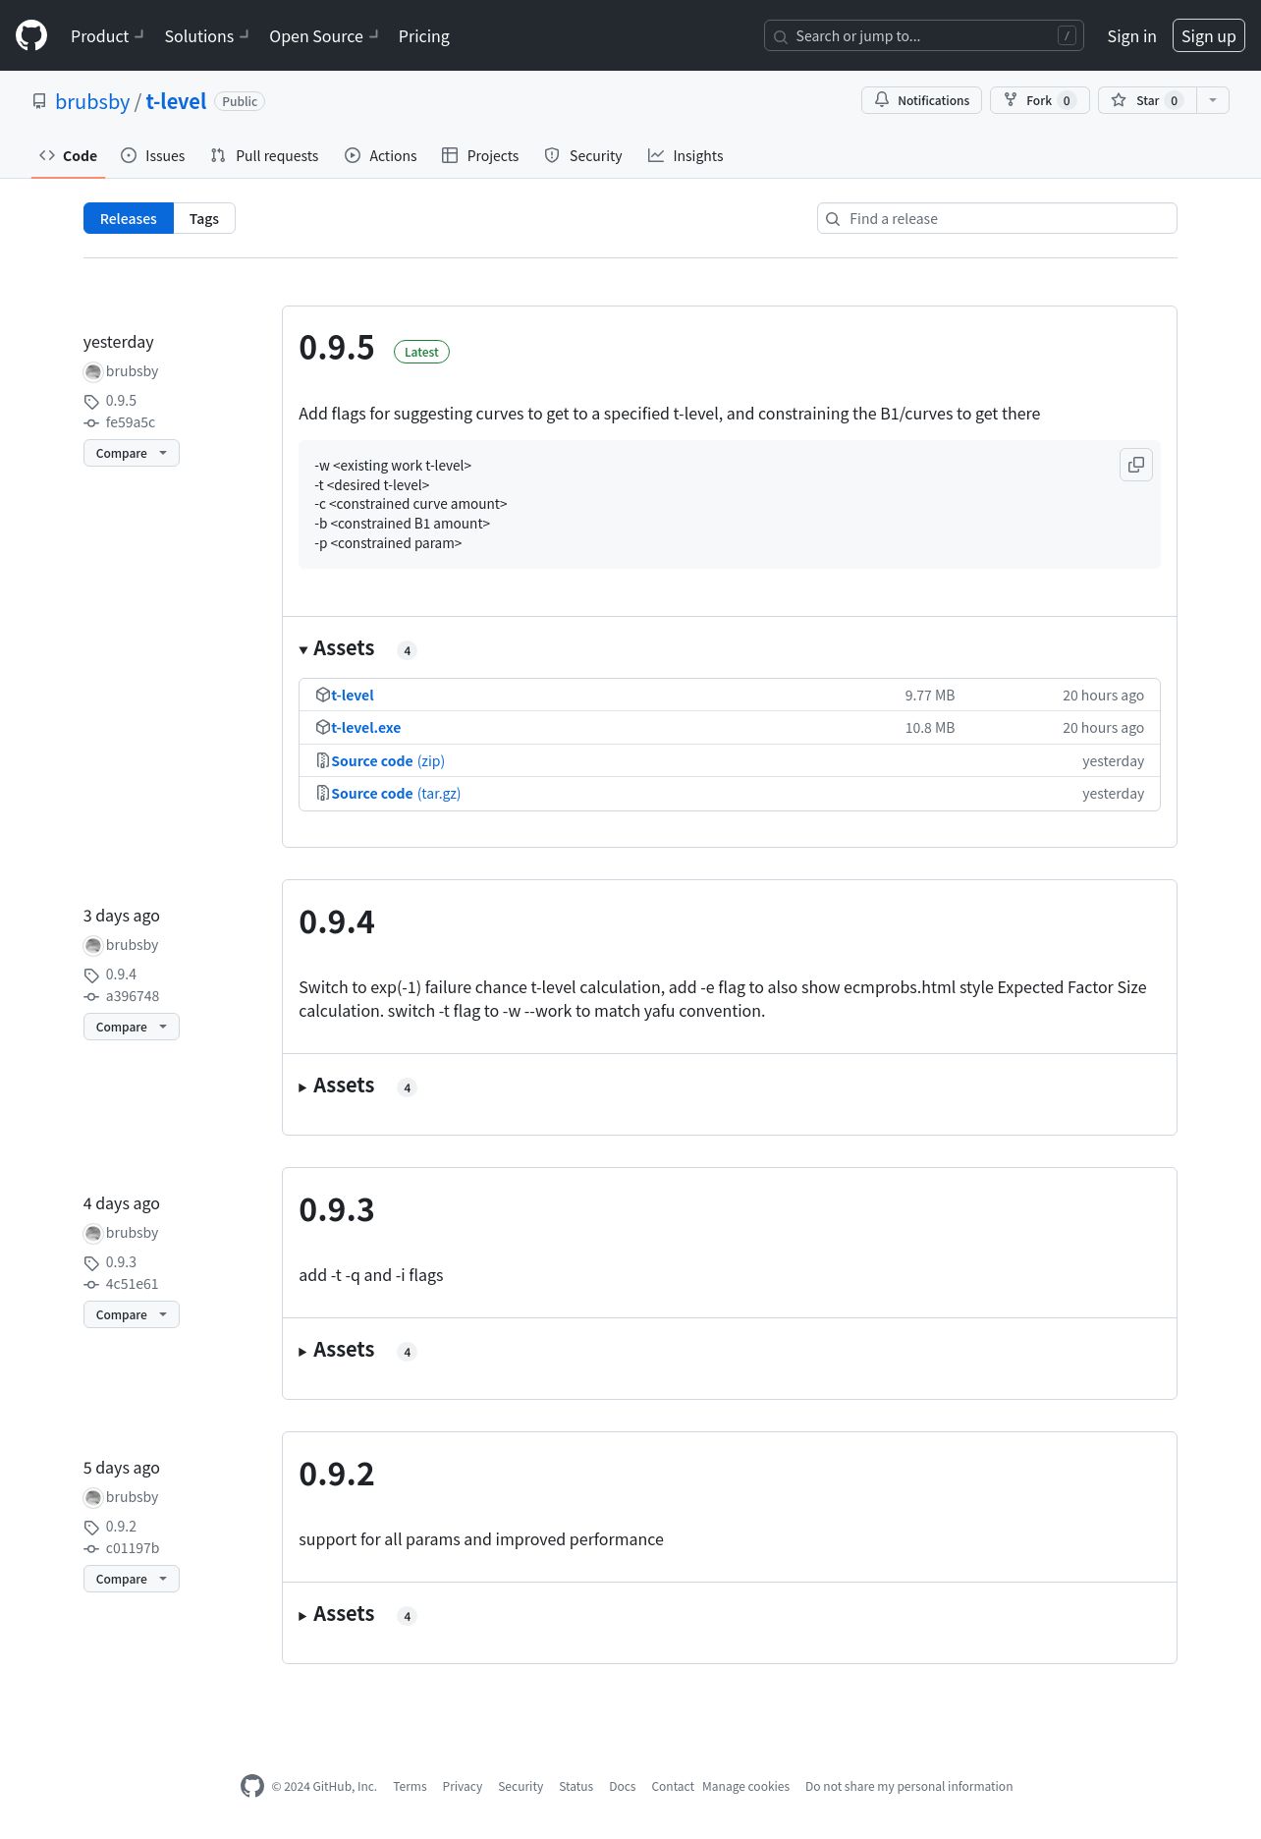Open commit a396748
Screen dimensions: 1261x1839
click(x=133, y=996)
